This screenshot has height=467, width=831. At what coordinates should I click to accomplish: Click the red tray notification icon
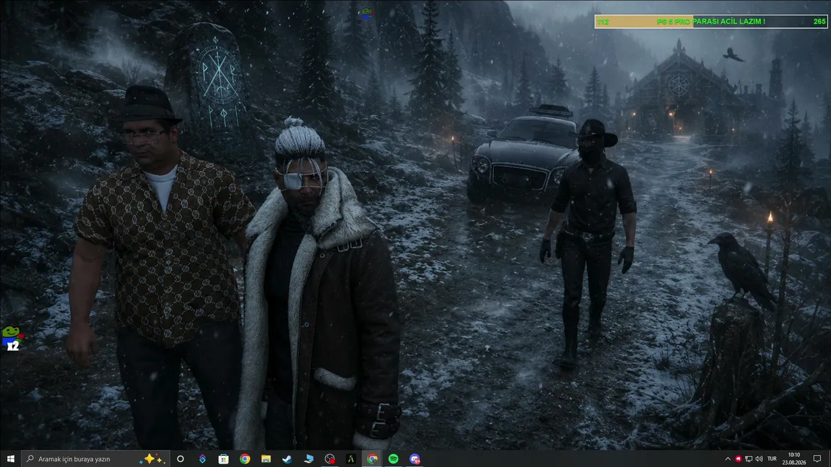738,459
